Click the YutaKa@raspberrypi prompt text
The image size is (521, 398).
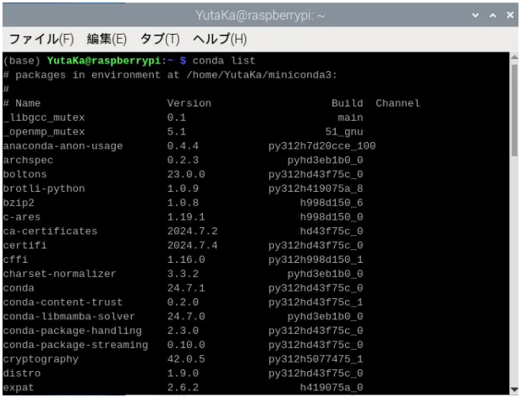104,61
